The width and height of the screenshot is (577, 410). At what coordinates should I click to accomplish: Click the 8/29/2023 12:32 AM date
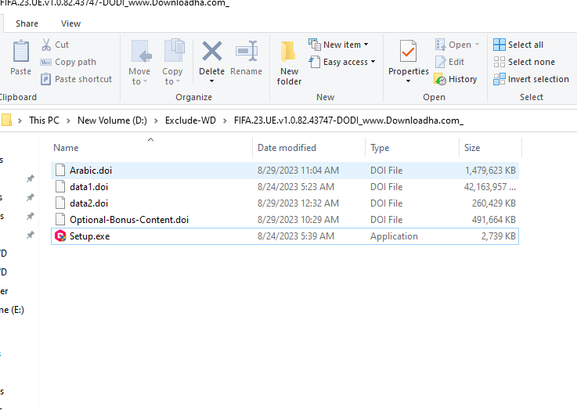pyautogui.click(x=298, y=203)
